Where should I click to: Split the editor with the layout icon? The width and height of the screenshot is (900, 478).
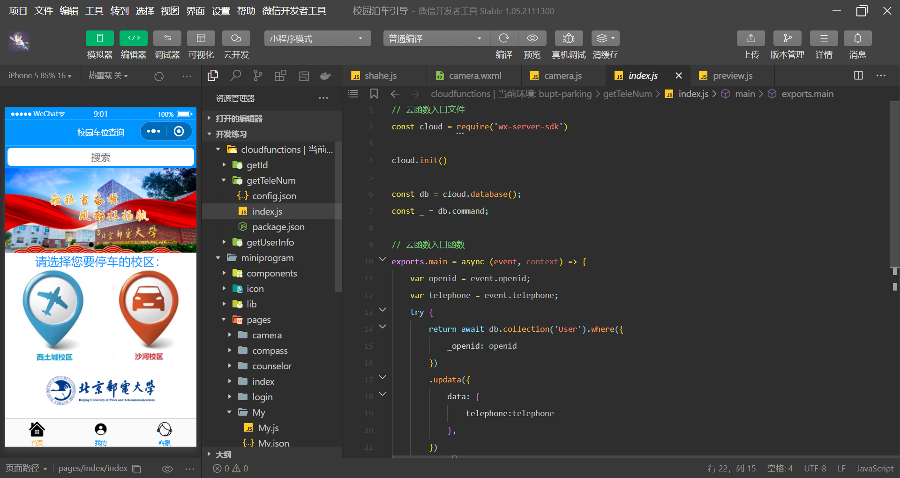pos(858,75)
